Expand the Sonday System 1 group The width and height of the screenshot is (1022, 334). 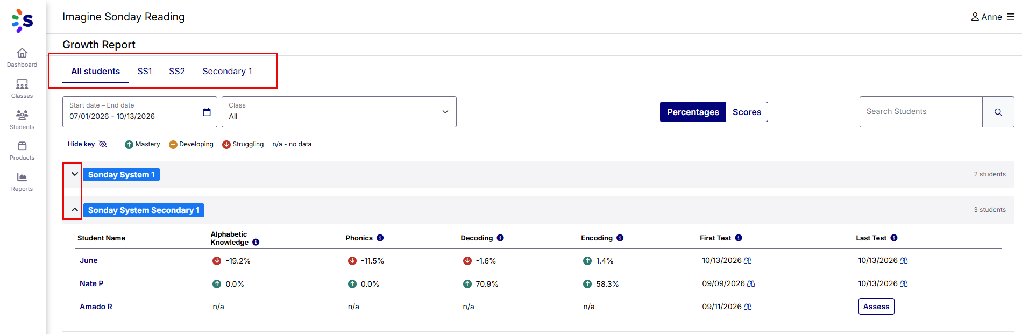[75, 174]
